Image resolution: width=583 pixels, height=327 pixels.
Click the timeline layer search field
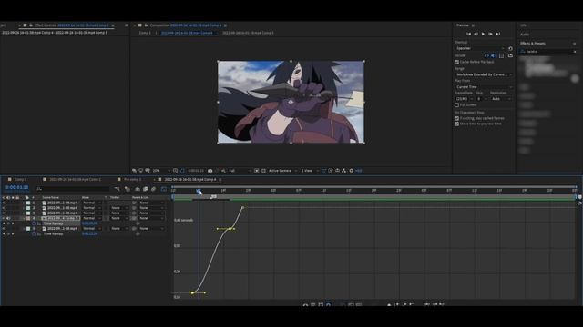tap(73, 189)
